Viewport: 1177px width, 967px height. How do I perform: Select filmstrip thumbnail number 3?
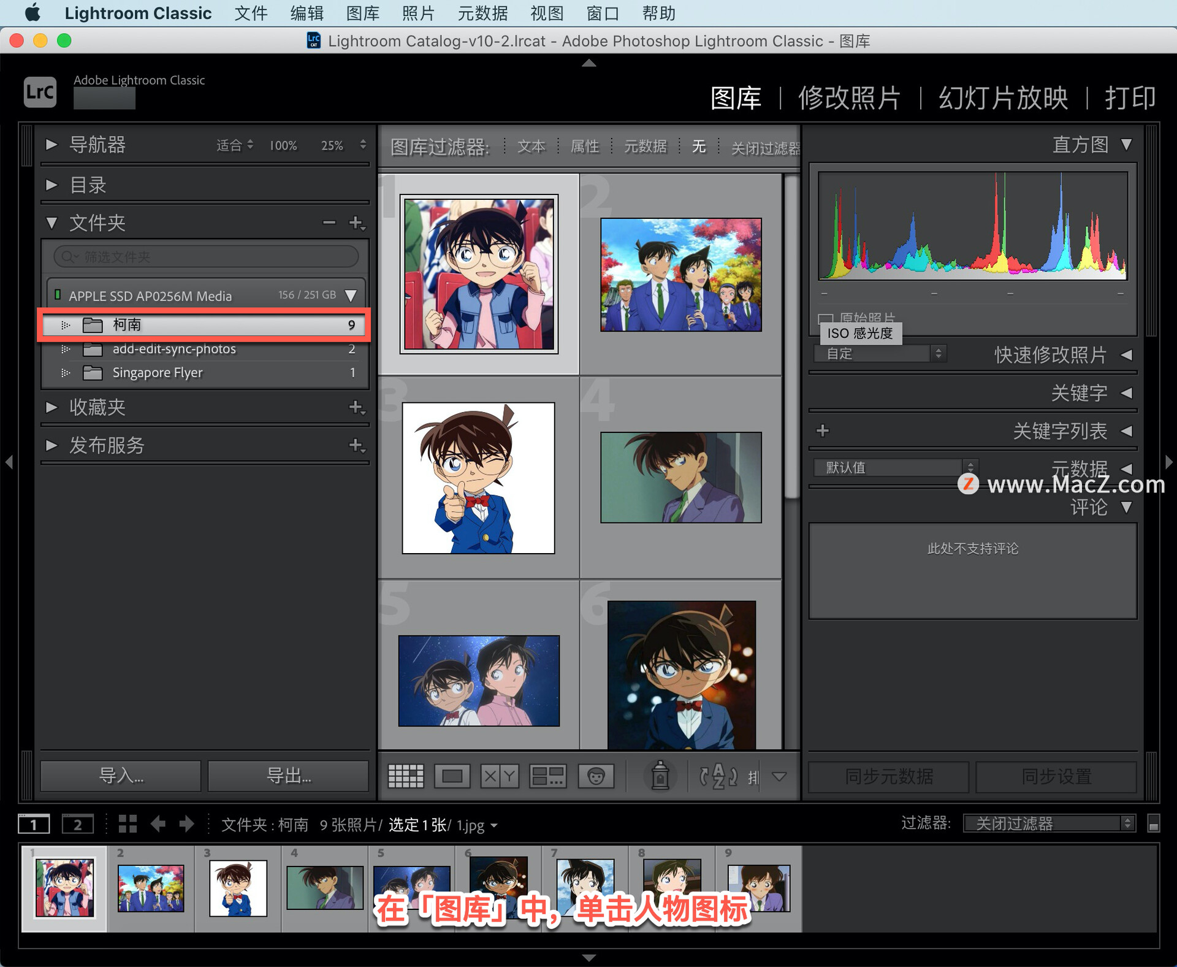tap(238, 888)
